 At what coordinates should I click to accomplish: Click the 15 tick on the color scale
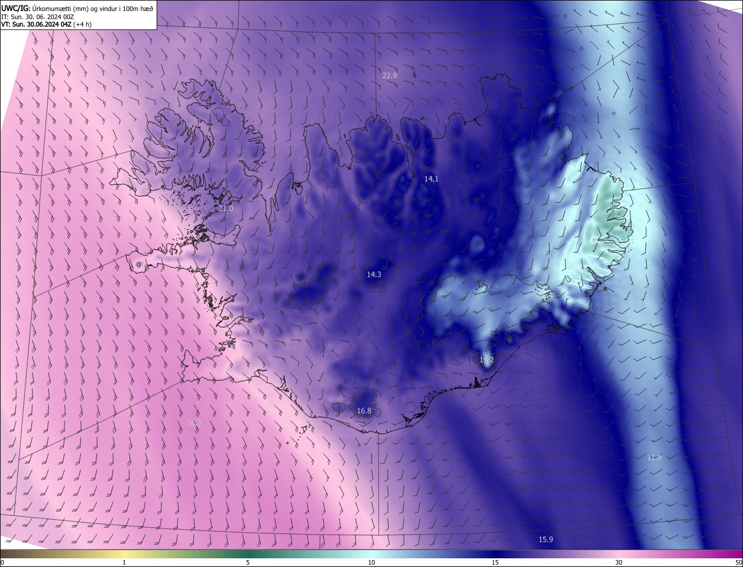pos(495,562)
